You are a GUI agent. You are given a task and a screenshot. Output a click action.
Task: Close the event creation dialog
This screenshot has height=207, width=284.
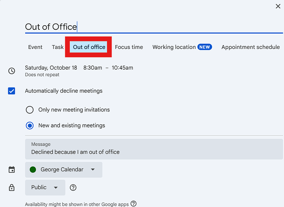pyautogui.click(x=278, y=6)
